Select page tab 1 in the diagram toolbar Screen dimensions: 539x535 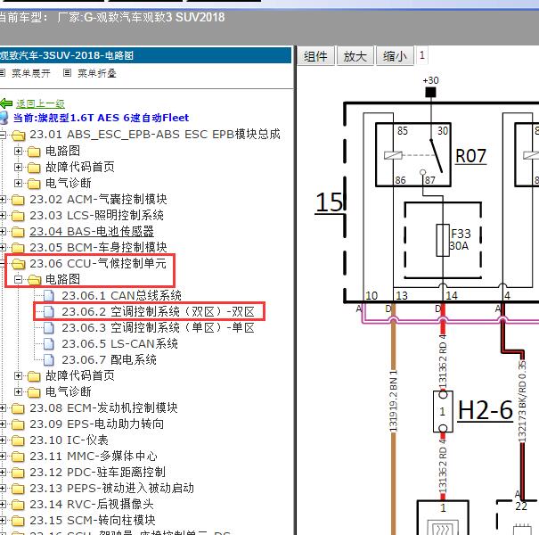[x=421, y=55]
